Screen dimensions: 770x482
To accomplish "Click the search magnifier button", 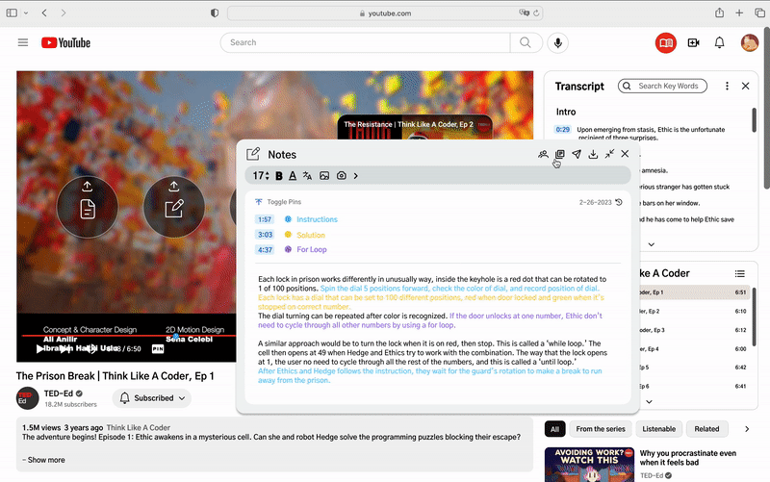I will click(526, 42).
